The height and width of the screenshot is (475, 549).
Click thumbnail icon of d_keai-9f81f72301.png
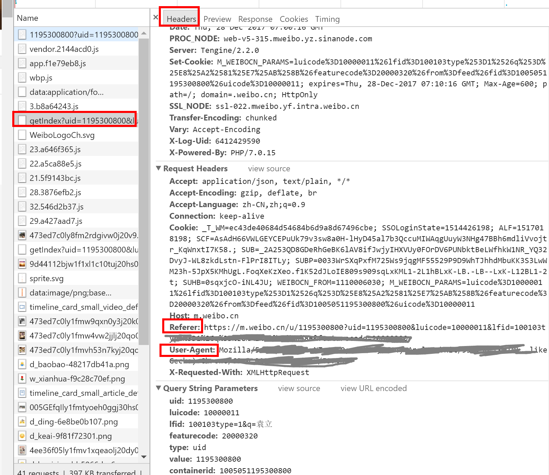pos(22,436)
